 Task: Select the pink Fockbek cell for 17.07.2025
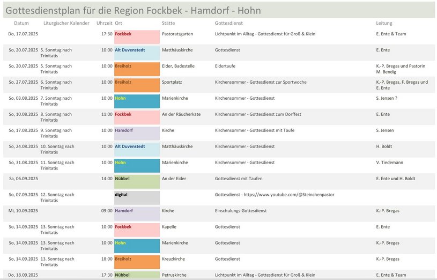pos(137,37)
